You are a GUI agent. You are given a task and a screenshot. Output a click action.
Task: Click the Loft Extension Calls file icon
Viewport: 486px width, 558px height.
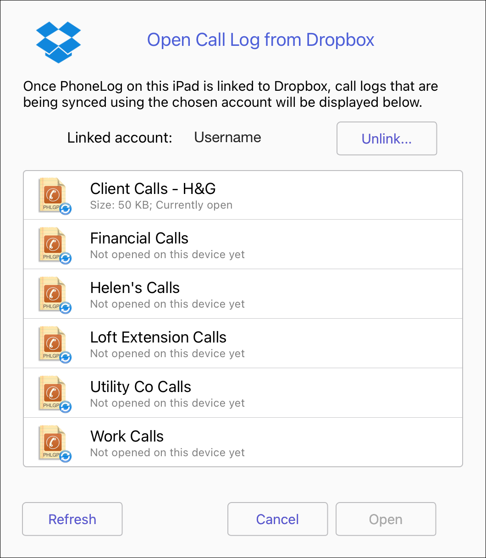[x=55, y=344]
